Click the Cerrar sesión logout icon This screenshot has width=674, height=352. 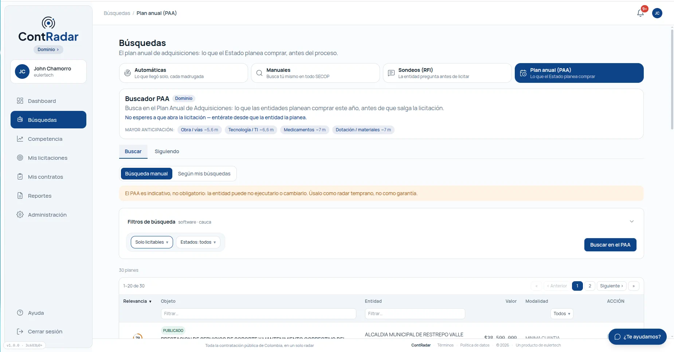[x=20, y=331]
